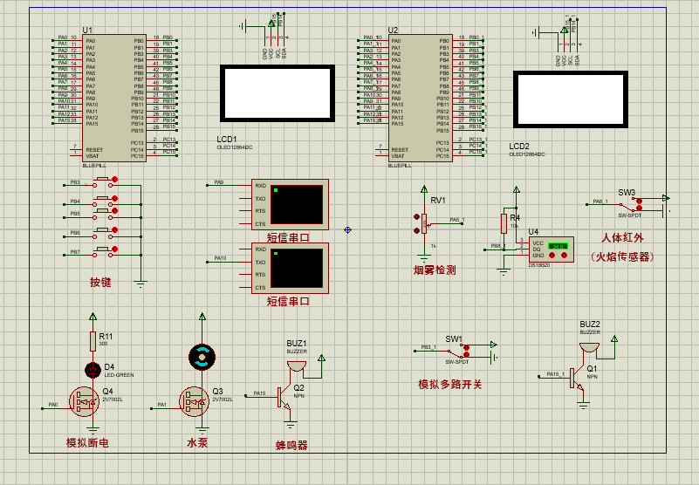Image resolution: width=699 pixels, height=485 pixels.
Task: Click the 短信串口 label under the PA10 terminal
Action: [x=288, y=301]
